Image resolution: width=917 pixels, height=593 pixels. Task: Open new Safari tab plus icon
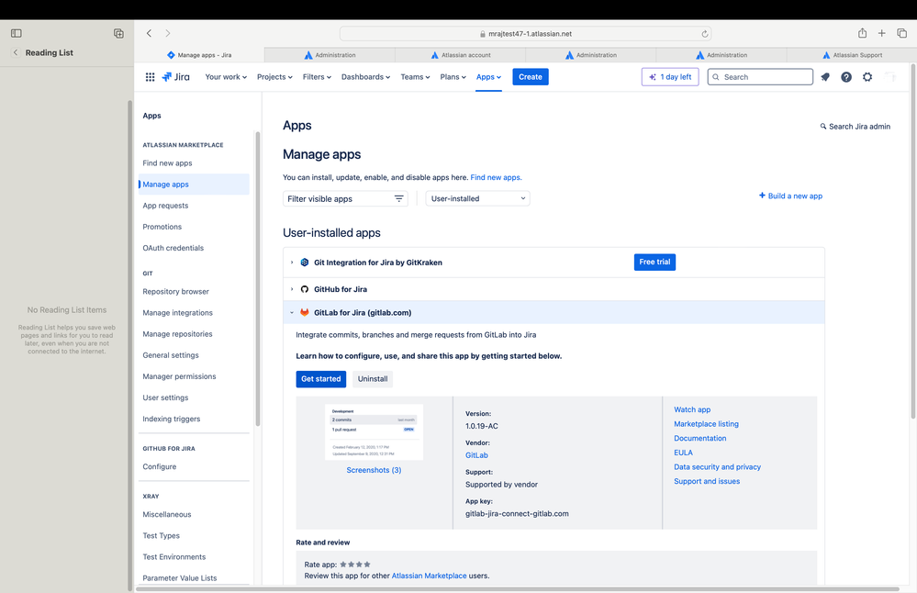pos(881,33)
